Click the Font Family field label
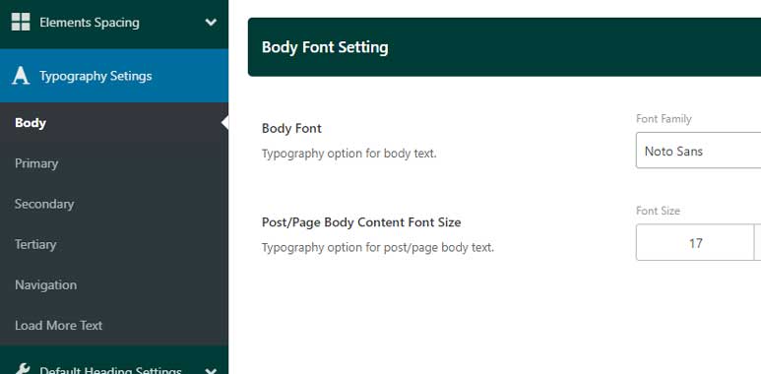Viewport: 761px width, 374px height. (x=664, y=119)
